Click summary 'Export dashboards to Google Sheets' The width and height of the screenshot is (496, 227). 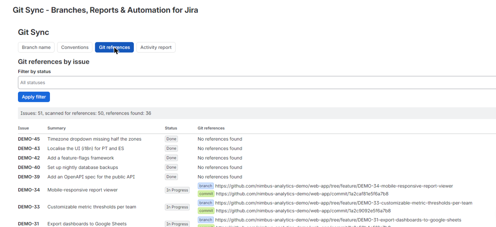pyautogui.click(x=87, y=224)
